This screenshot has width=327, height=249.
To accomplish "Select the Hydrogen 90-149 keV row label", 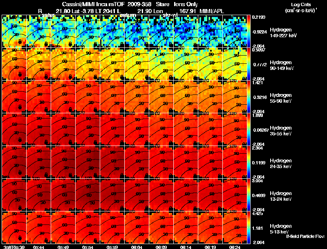I will (x=282, y=65).
